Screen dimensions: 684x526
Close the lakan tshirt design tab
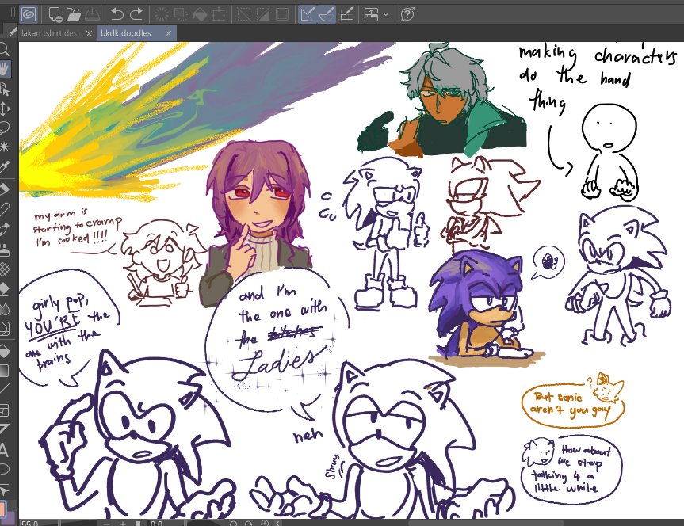90,33
